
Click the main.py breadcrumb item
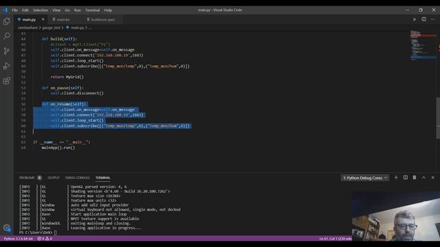pos(77,27)
